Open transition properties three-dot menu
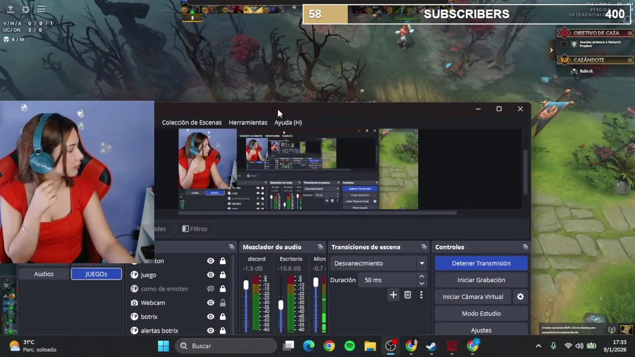The width and height of the screenshot is (635, 357). click(x=421, y=295)
